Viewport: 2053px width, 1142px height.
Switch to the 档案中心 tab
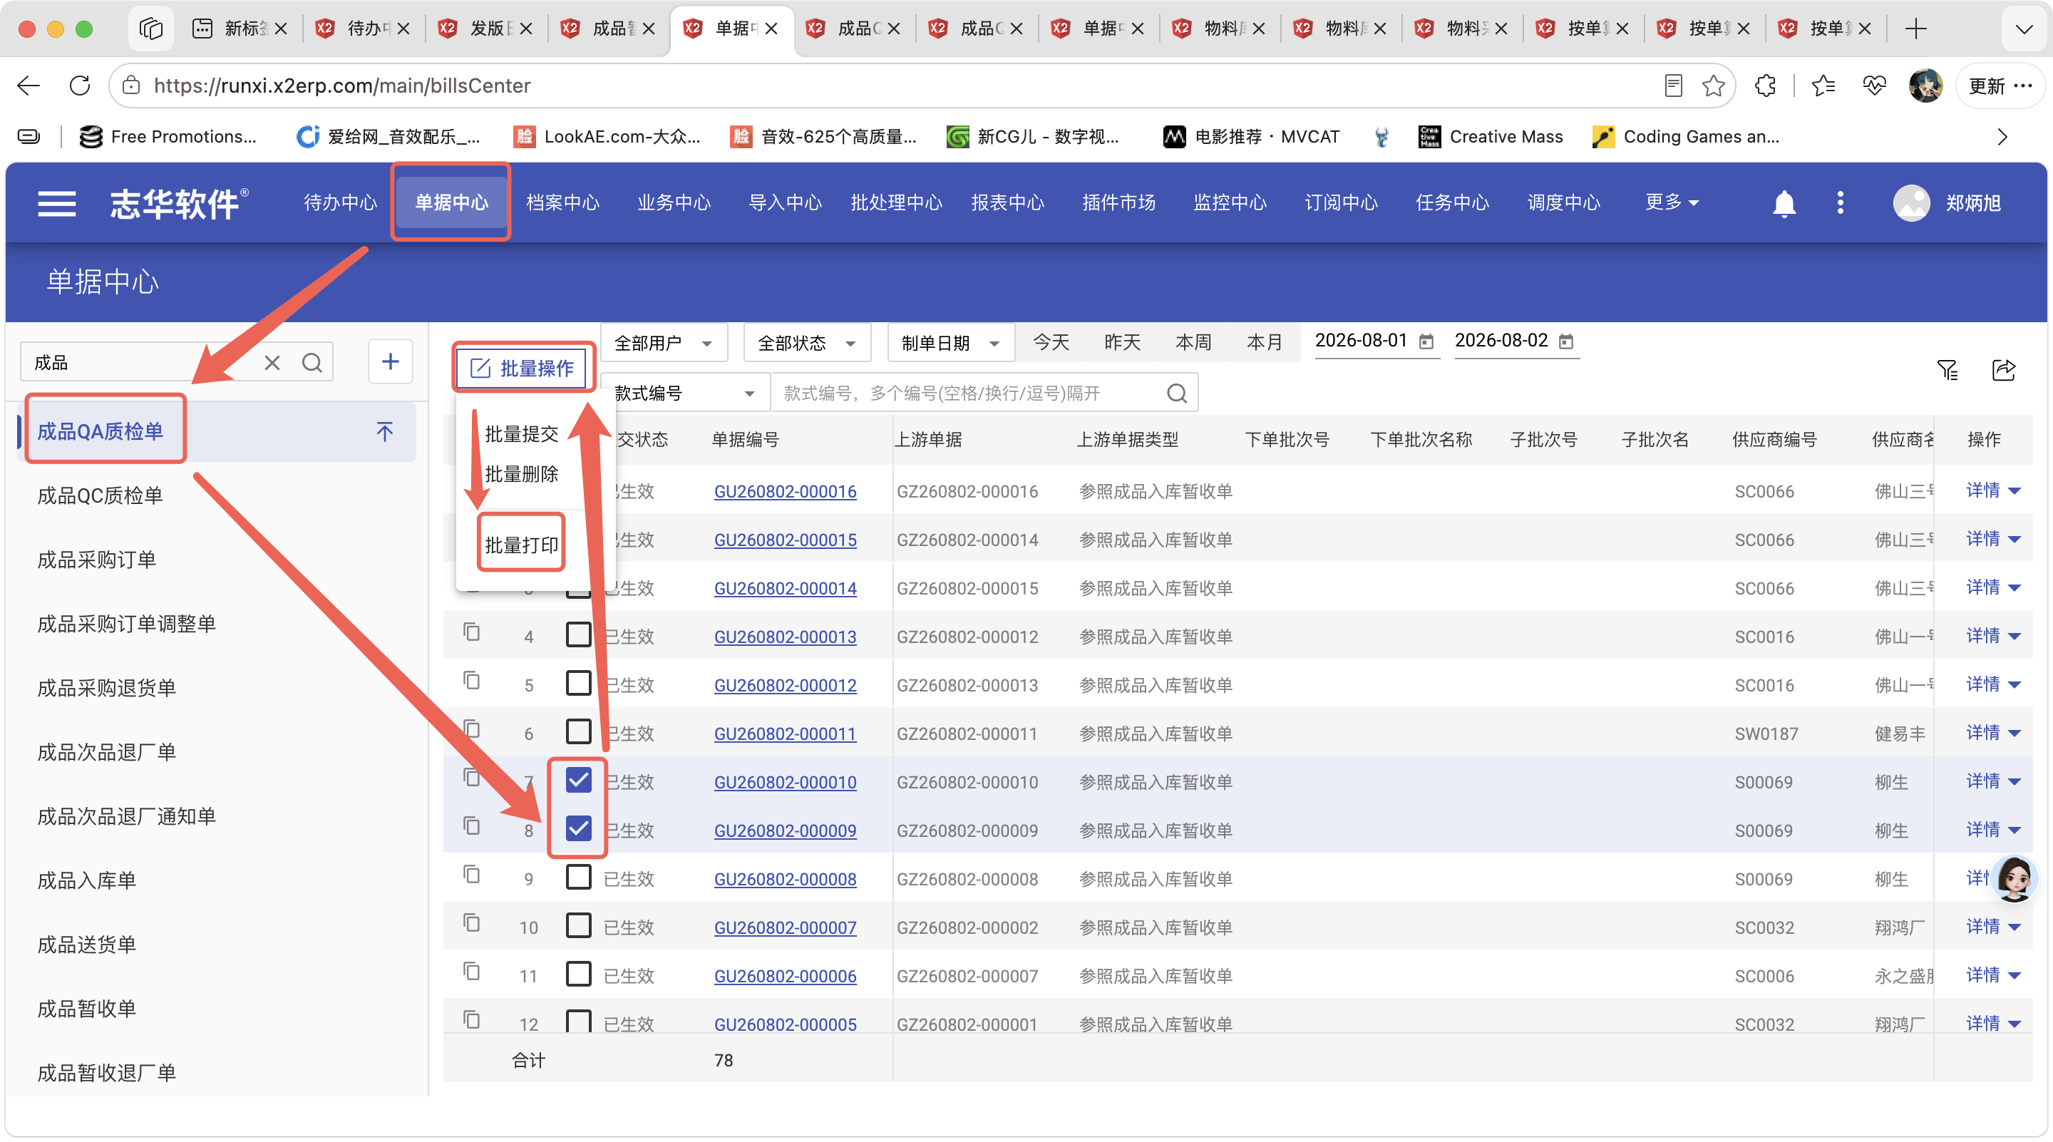tap(562, 202)
